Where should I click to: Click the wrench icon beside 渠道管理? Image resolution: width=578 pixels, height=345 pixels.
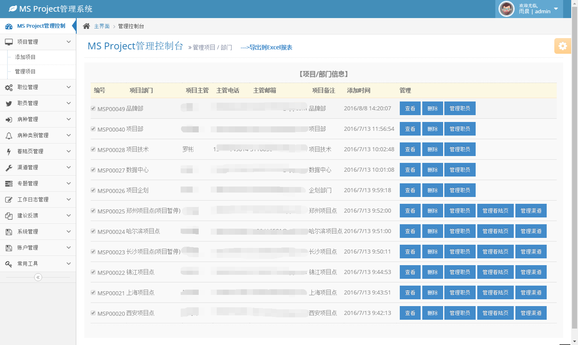9,168
